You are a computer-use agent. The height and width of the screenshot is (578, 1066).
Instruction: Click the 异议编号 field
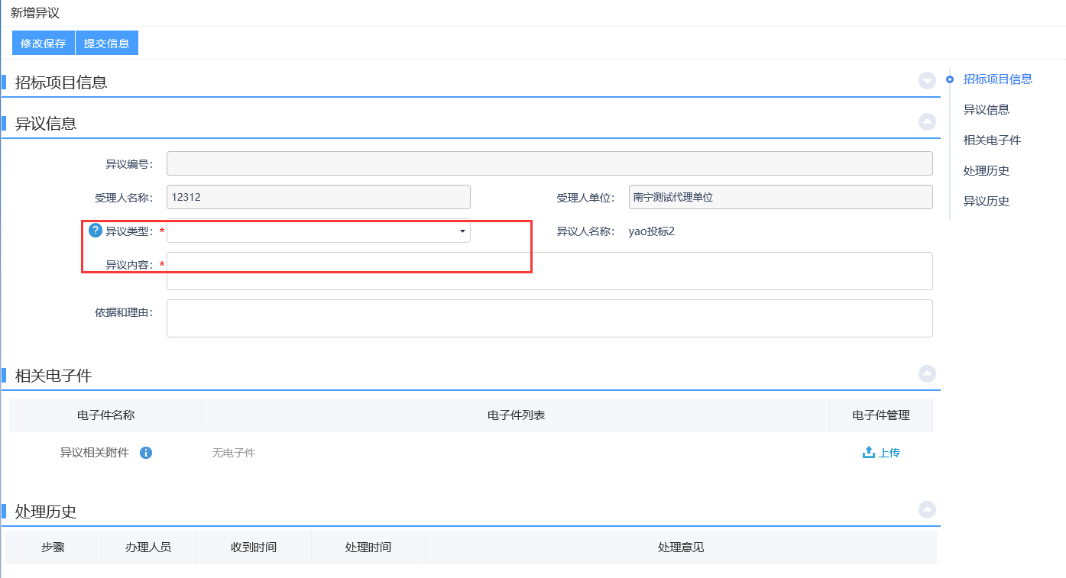coord(549,163)
